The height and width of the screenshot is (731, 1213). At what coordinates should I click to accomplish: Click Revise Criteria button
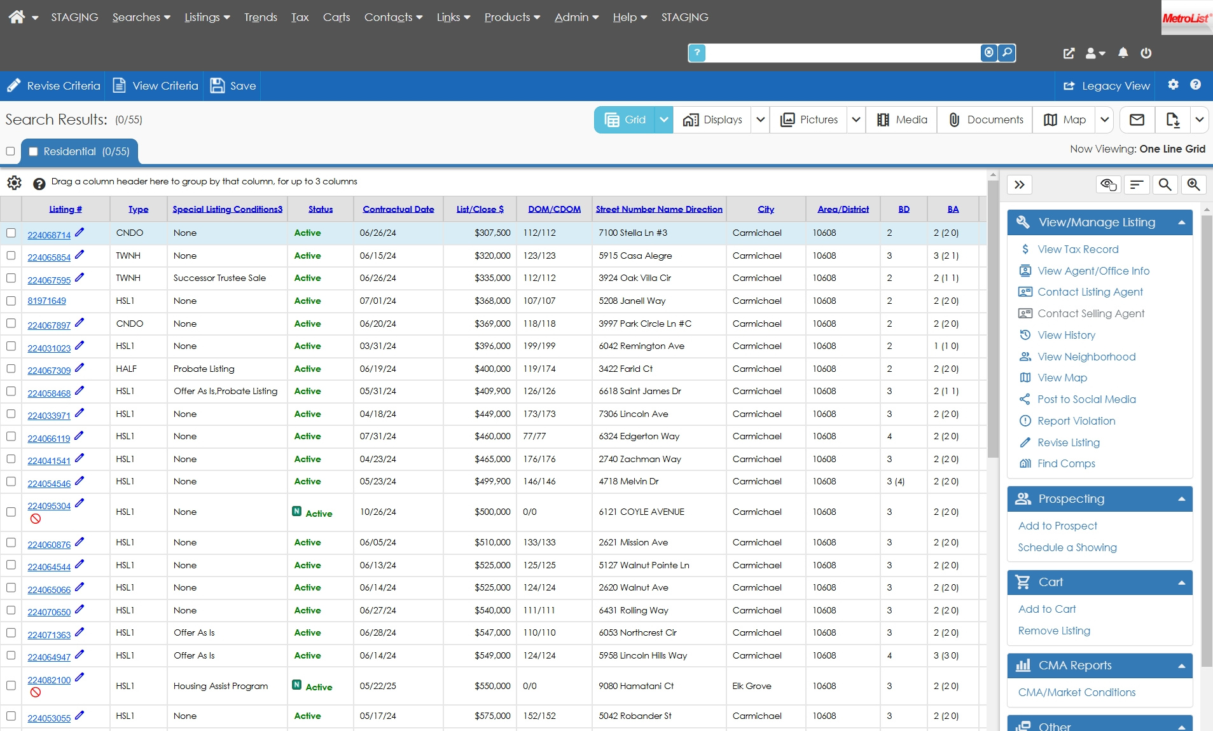(x=53, y=86)
